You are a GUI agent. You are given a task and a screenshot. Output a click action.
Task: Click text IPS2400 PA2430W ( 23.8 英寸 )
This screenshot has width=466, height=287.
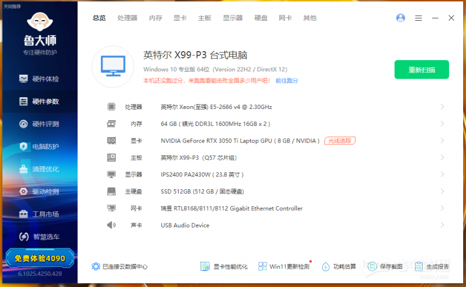(202, 175)
